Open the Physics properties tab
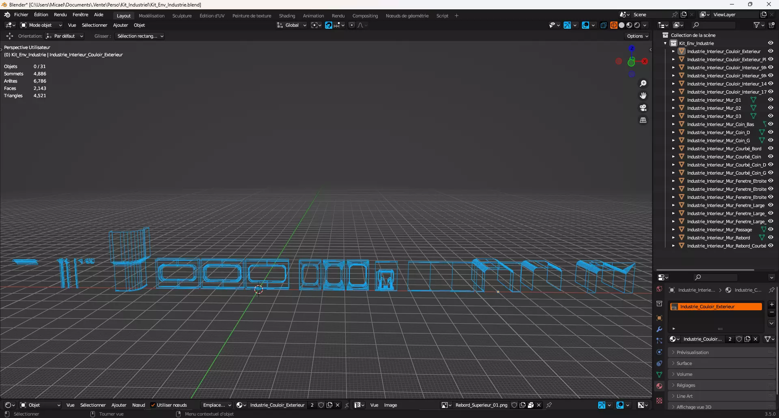This screenshot has height=418, width=779. tap(659, 352)
